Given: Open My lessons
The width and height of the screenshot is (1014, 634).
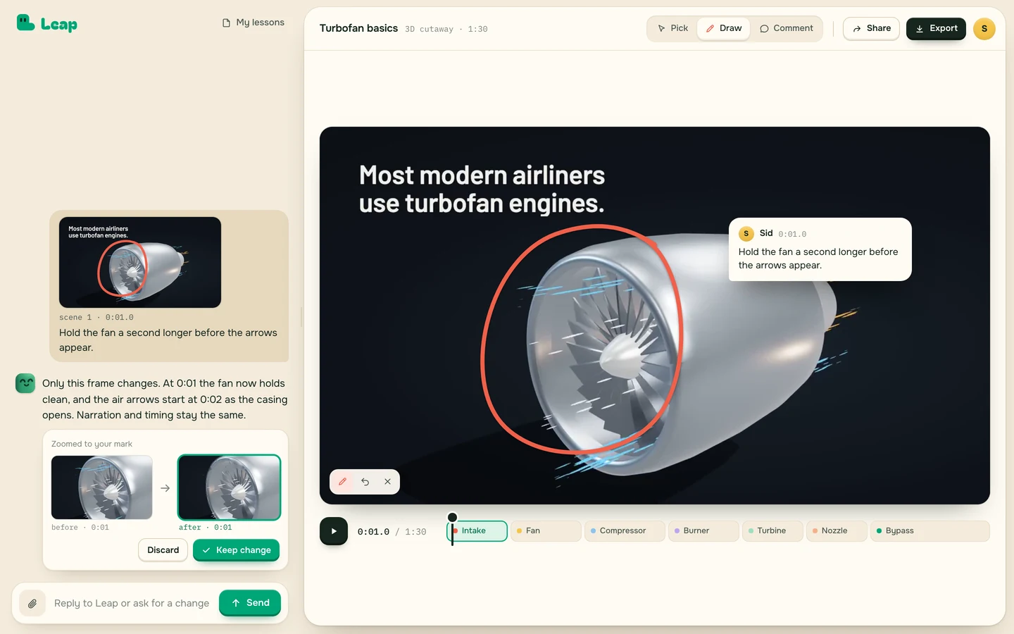Looking at the screenshot, I should click(x=254, y=23).
